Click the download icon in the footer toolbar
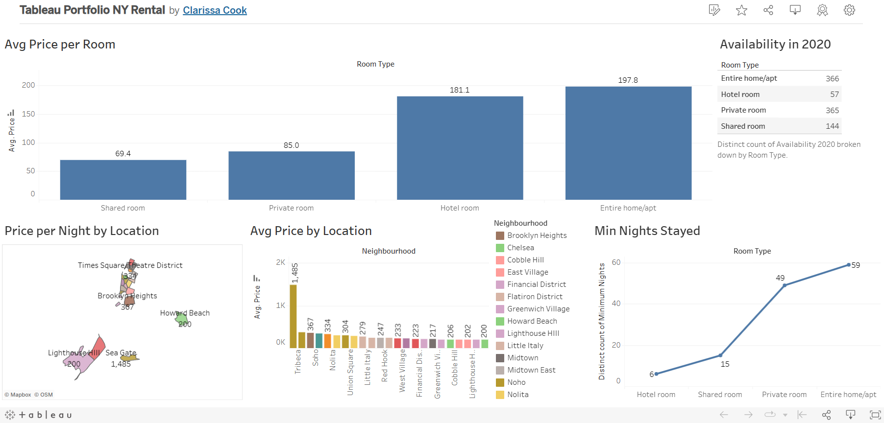This screenshot has width=884, height=423. coord(851,415)
